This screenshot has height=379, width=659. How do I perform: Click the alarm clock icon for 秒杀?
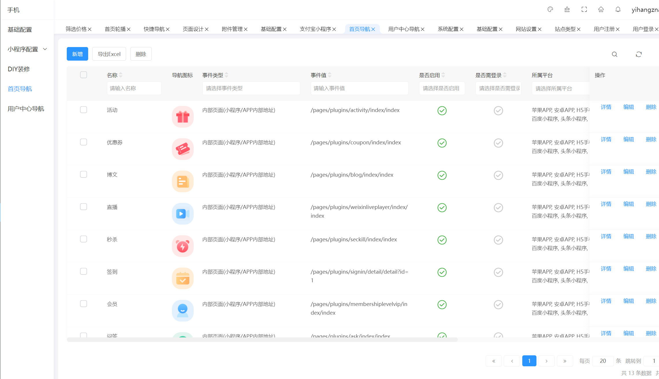pos(183,246)
